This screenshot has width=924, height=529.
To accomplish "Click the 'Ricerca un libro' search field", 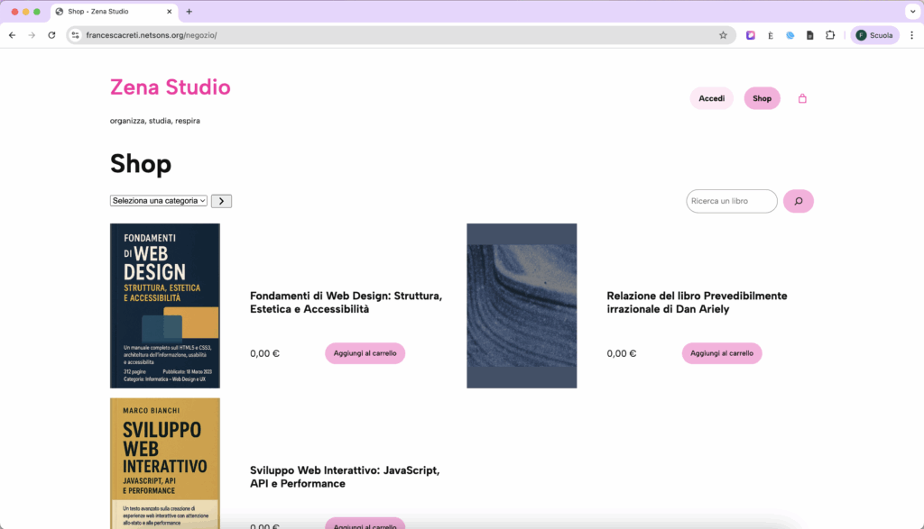I will coord(732,201).
